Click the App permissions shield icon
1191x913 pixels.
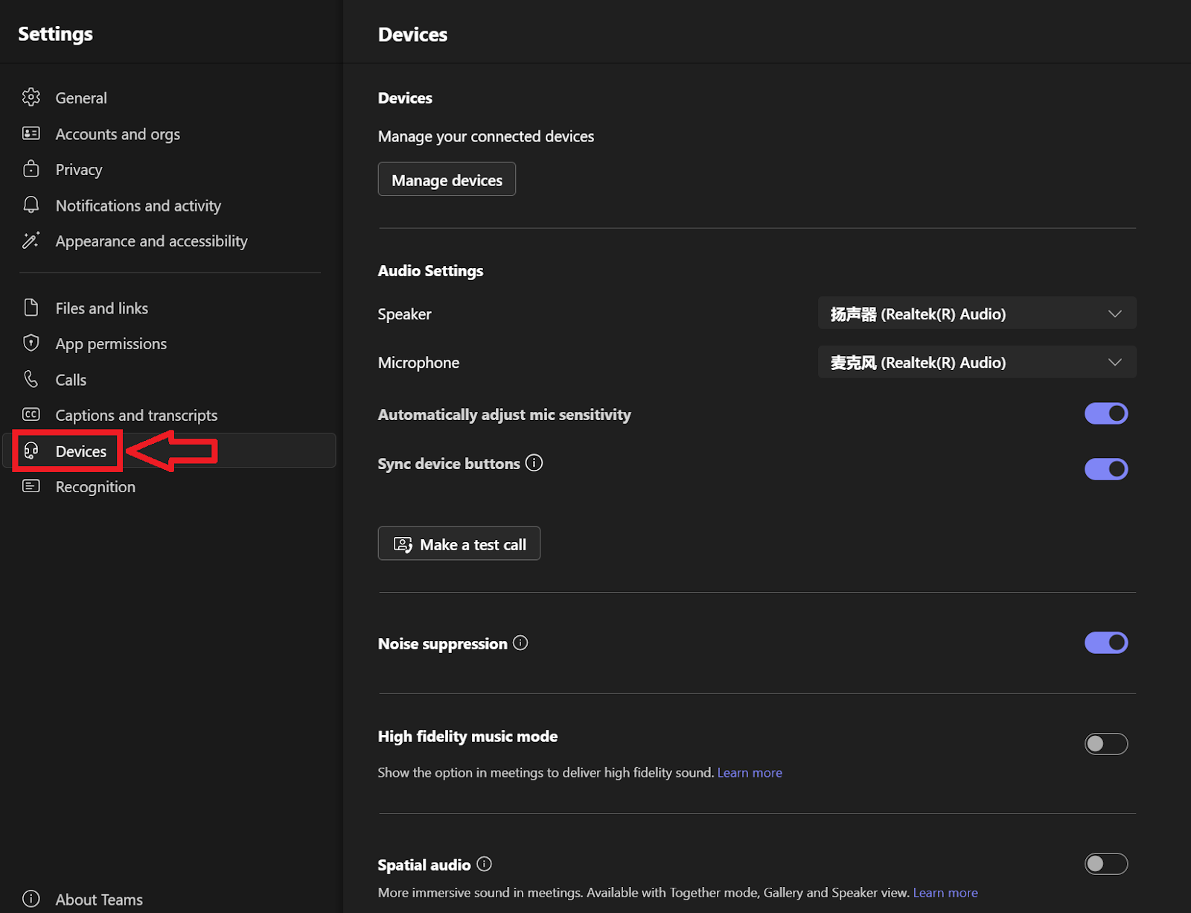pyautogui.click(x=31, y=343)
